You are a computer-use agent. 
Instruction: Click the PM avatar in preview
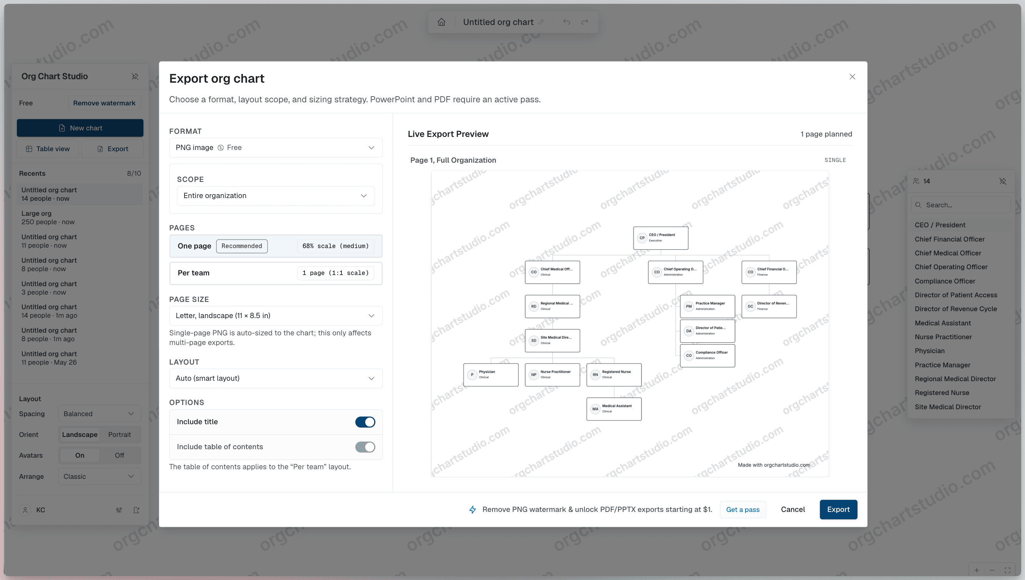[x=689, y=306]
